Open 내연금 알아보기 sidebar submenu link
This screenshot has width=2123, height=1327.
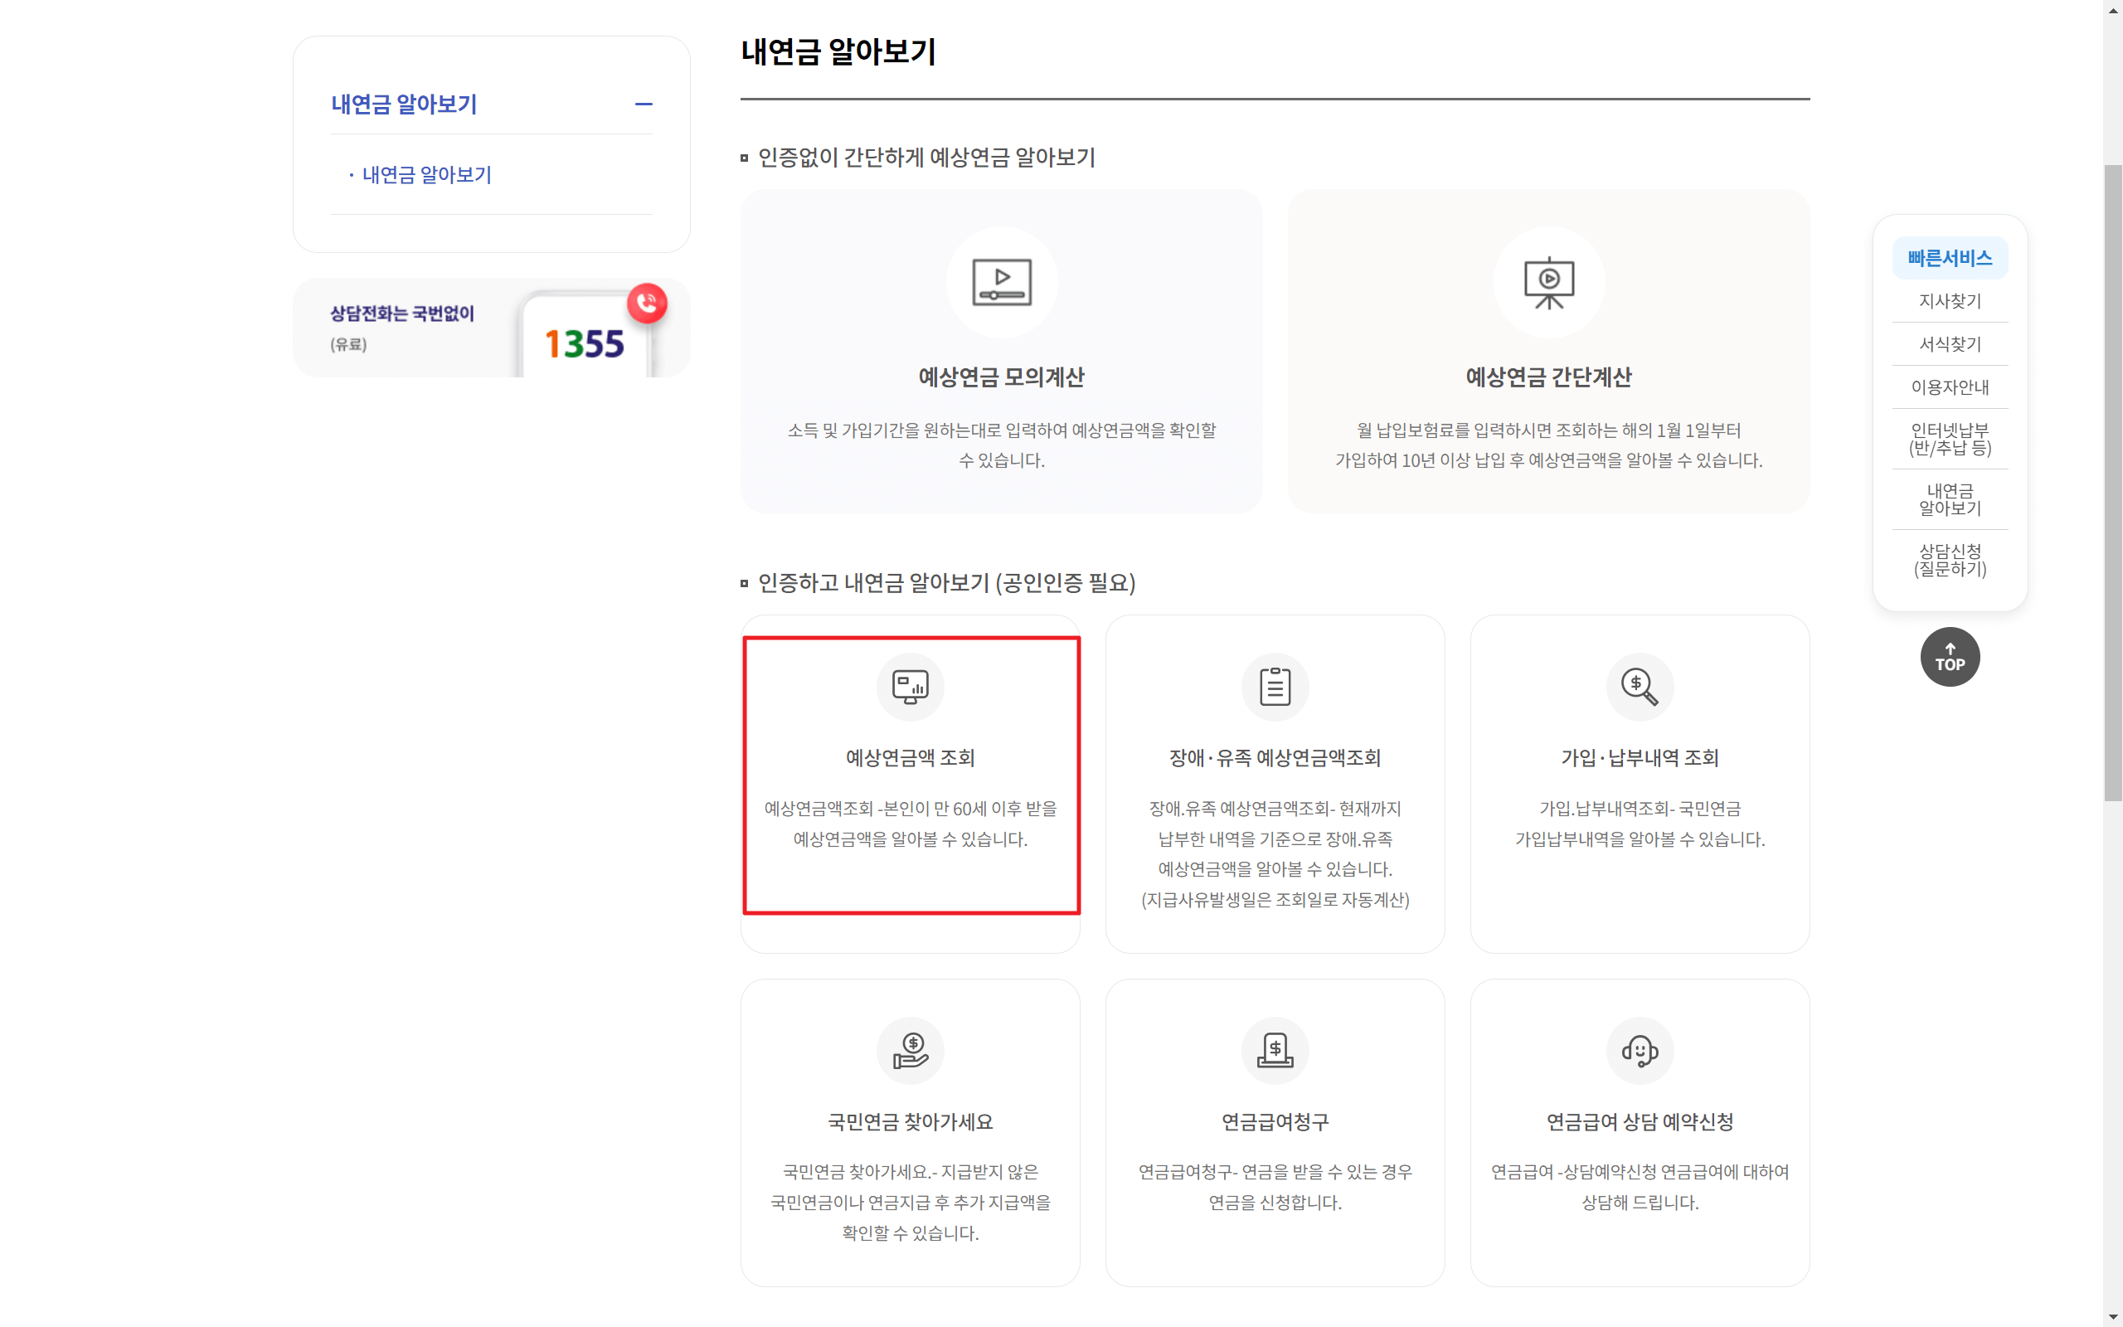(426, 175)
